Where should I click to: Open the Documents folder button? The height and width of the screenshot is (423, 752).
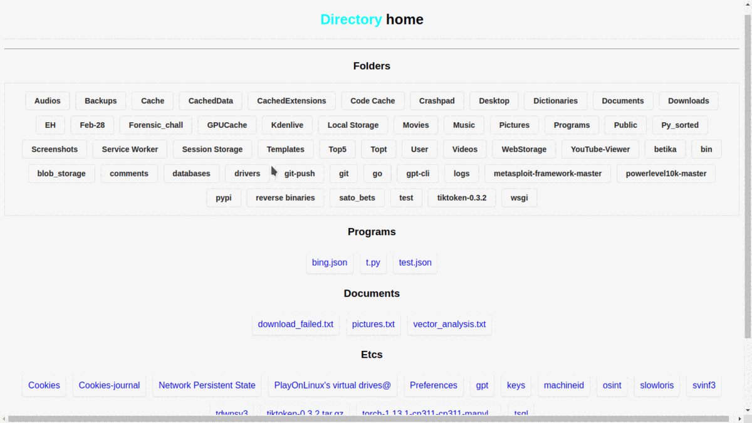coord(623,101)
